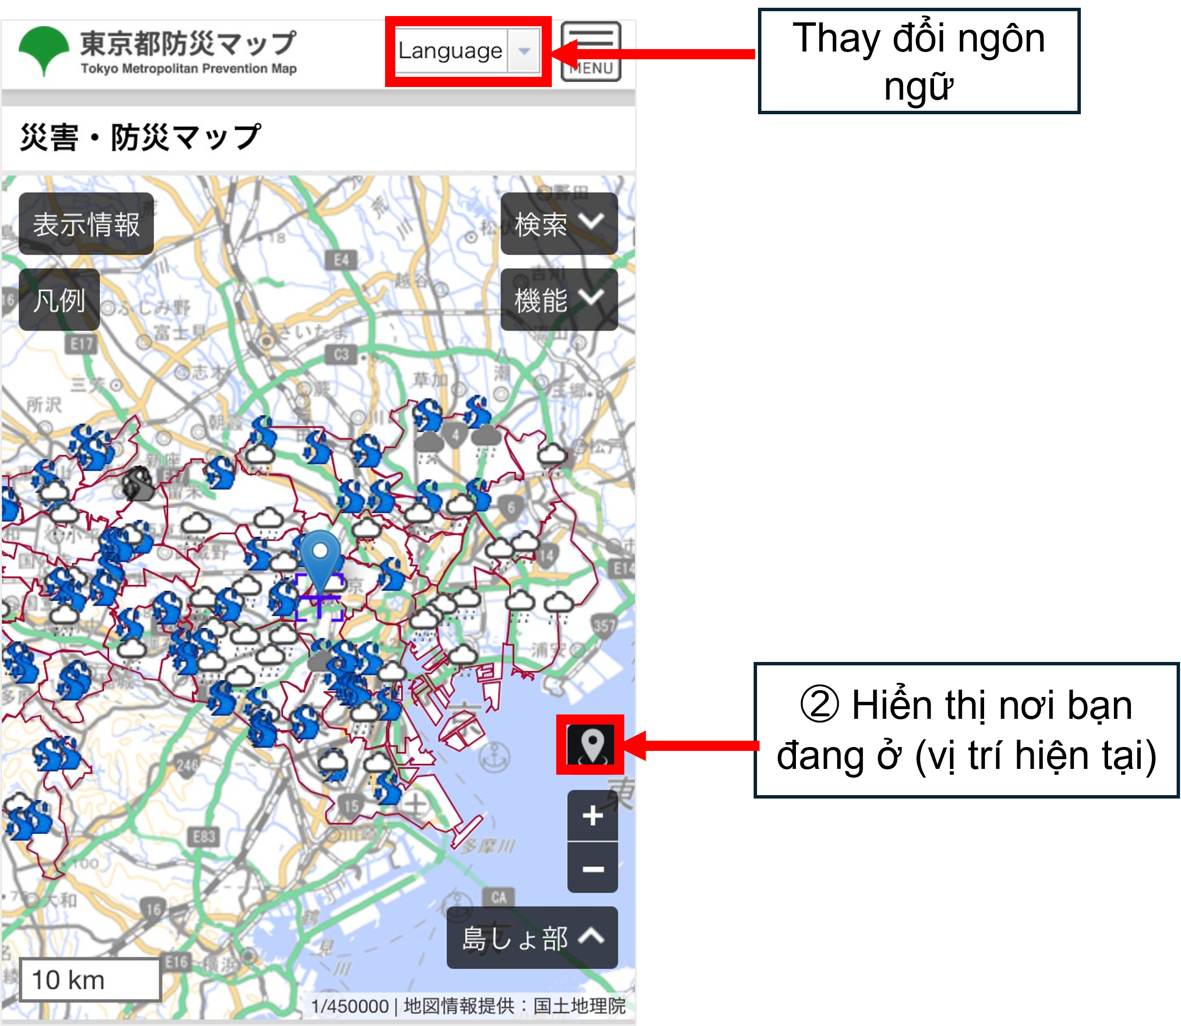Click the plus zoom-in button
Viewport: 1181px width, 1026px height.
(592, 816)
